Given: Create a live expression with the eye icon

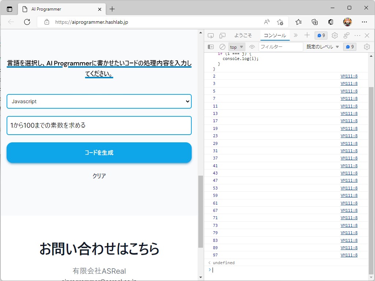Looking at the screenshot, I should tap(252, 47).
